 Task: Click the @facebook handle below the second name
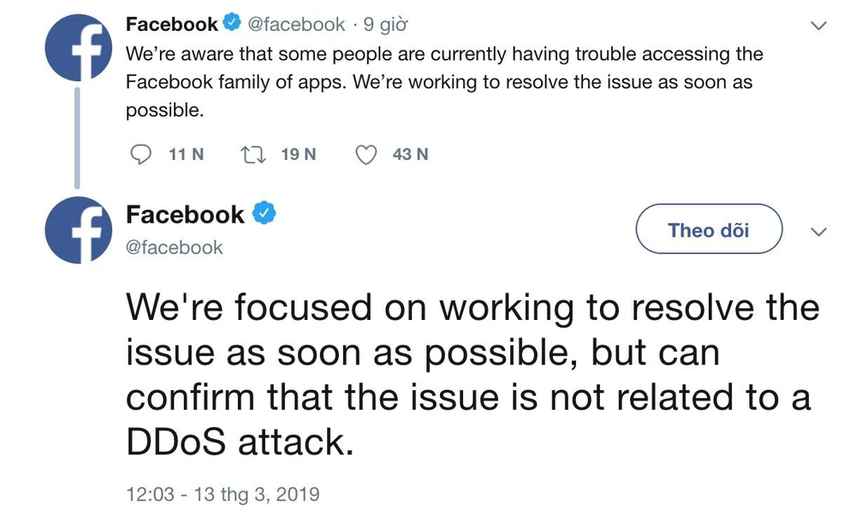coord(174,247)
